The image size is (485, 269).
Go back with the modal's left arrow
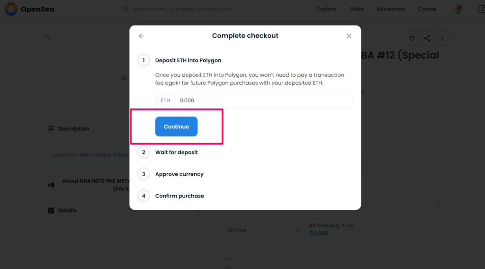coord(141,36)
